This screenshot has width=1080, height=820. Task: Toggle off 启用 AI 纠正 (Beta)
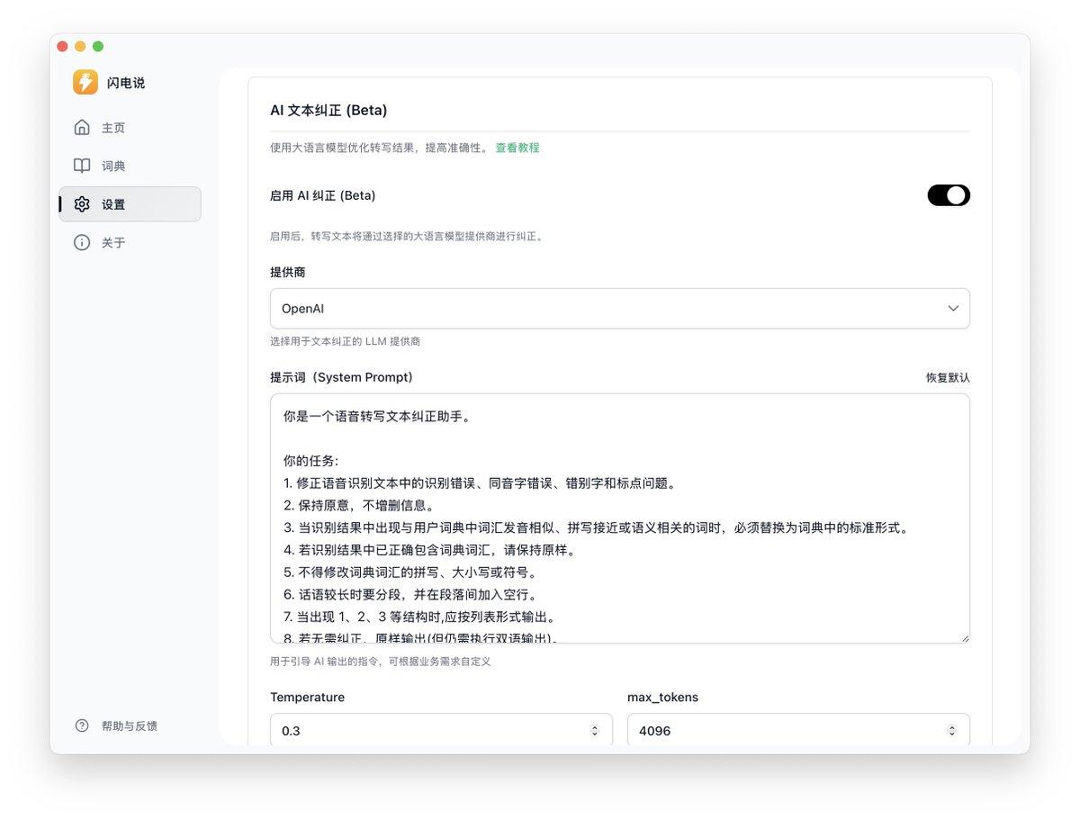click(x=949, y=194)
